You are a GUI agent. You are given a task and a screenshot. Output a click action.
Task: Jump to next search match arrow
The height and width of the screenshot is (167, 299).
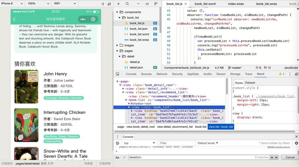[276, 157]
